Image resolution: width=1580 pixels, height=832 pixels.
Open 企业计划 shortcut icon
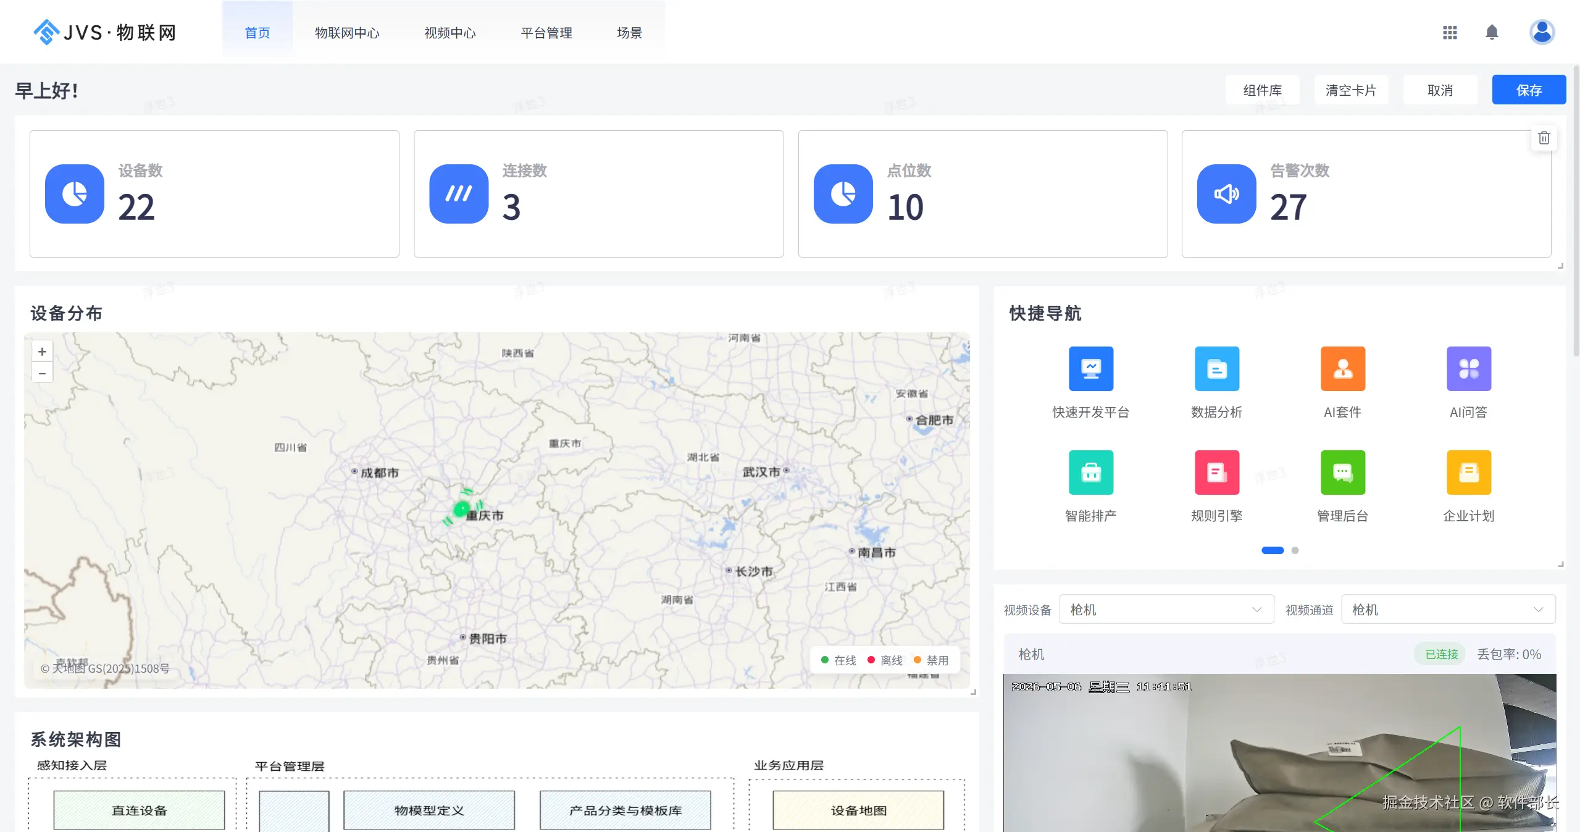coord(1469,473)
